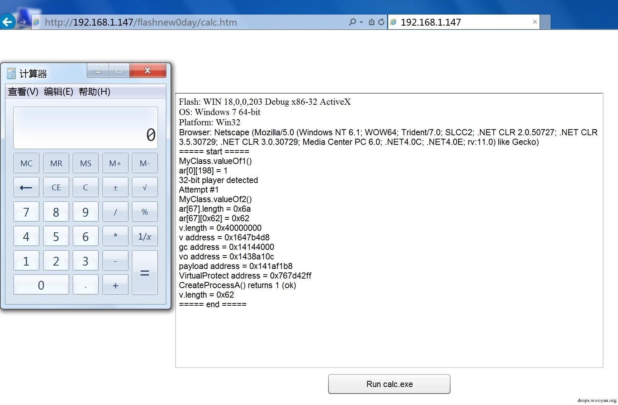Viewport: 618px width, 405px height.
Task: Click the calculator title bar icon
Action: 11,73
